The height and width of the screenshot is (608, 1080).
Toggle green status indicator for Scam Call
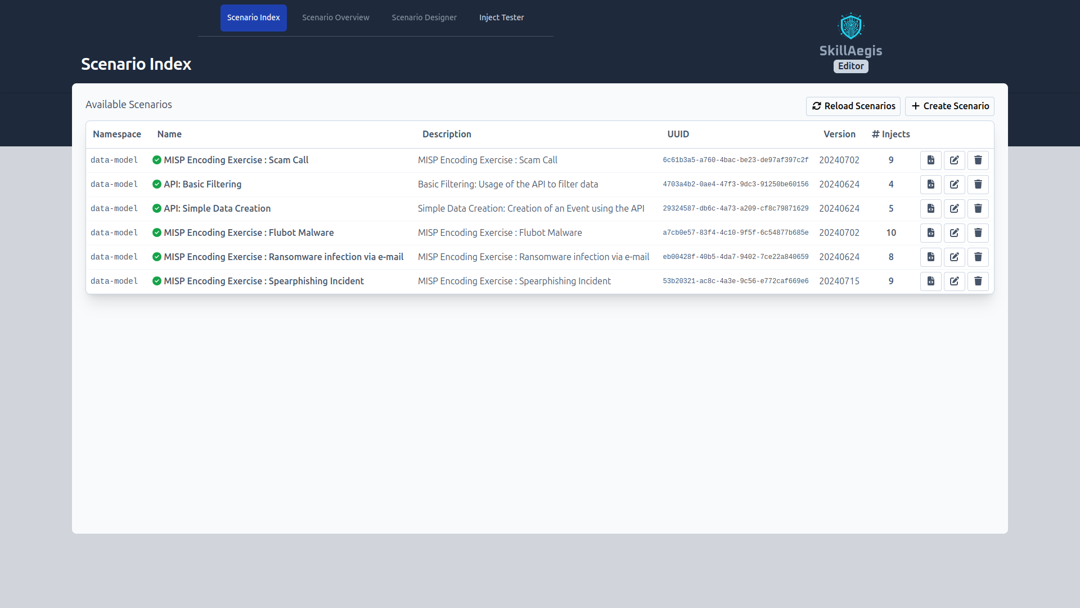(x=155, y=160)
